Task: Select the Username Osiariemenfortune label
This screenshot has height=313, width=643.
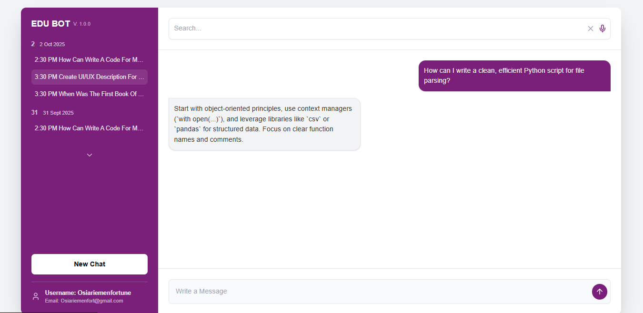Action: (88, 293)
